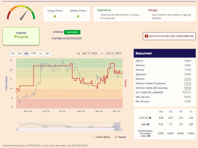
Task: Click the Medio Plazo green arrow icon
Action: [x=78, y=16]
